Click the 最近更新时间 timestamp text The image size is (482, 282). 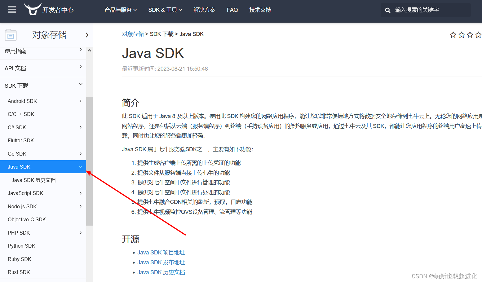point(165,69)
